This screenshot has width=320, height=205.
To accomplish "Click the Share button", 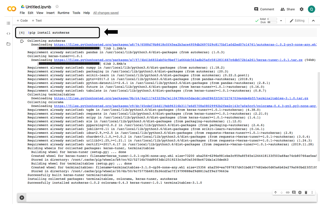I will 287,9.
